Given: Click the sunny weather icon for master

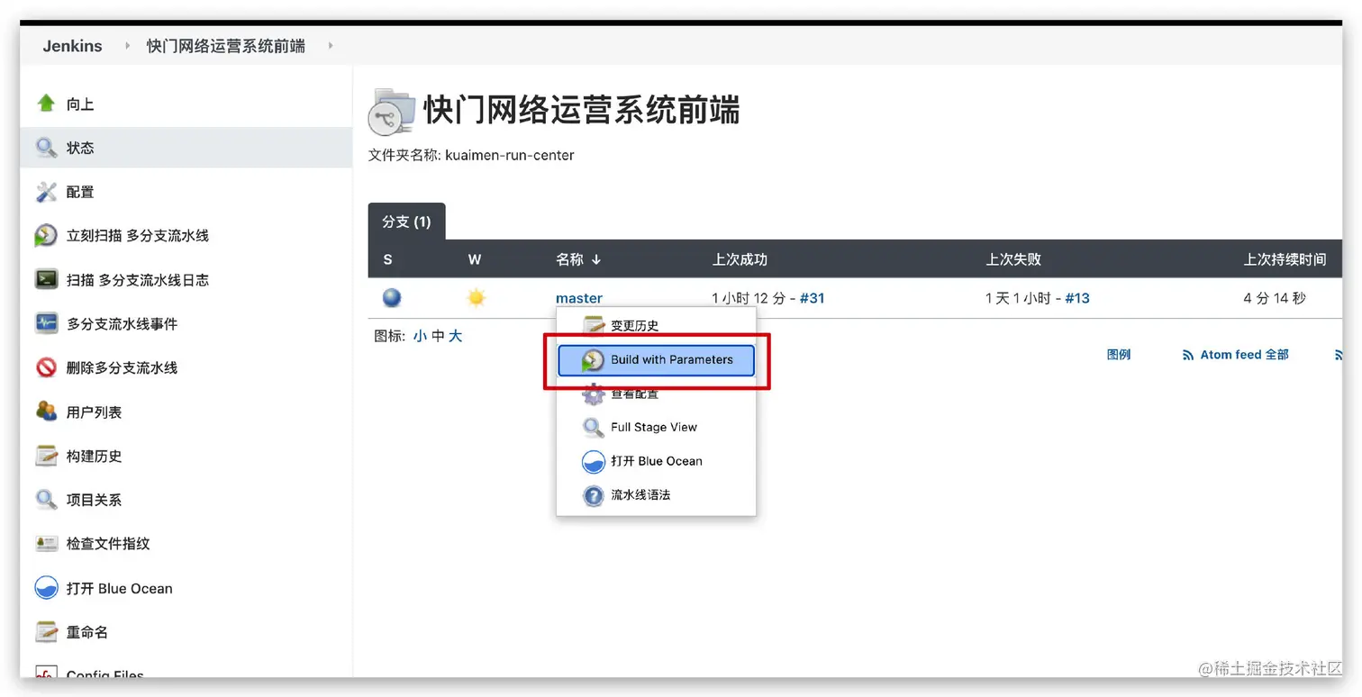Looking at the screenshot, I should [476, 298].
